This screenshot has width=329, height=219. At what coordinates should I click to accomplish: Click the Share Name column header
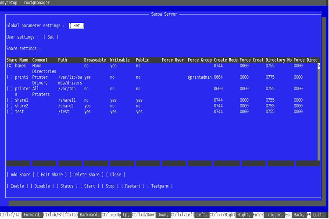click(x=17, y=60)
